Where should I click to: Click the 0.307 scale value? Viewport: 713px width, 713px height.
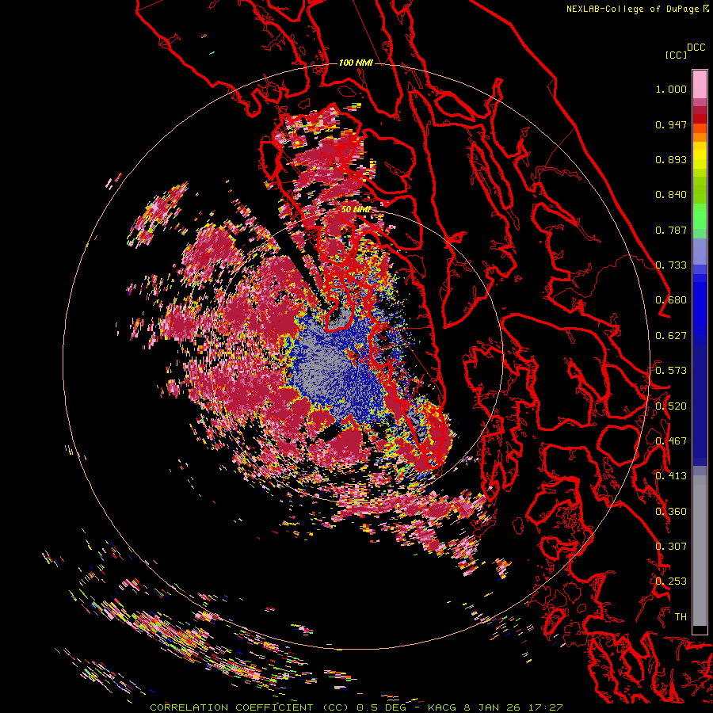671,547
